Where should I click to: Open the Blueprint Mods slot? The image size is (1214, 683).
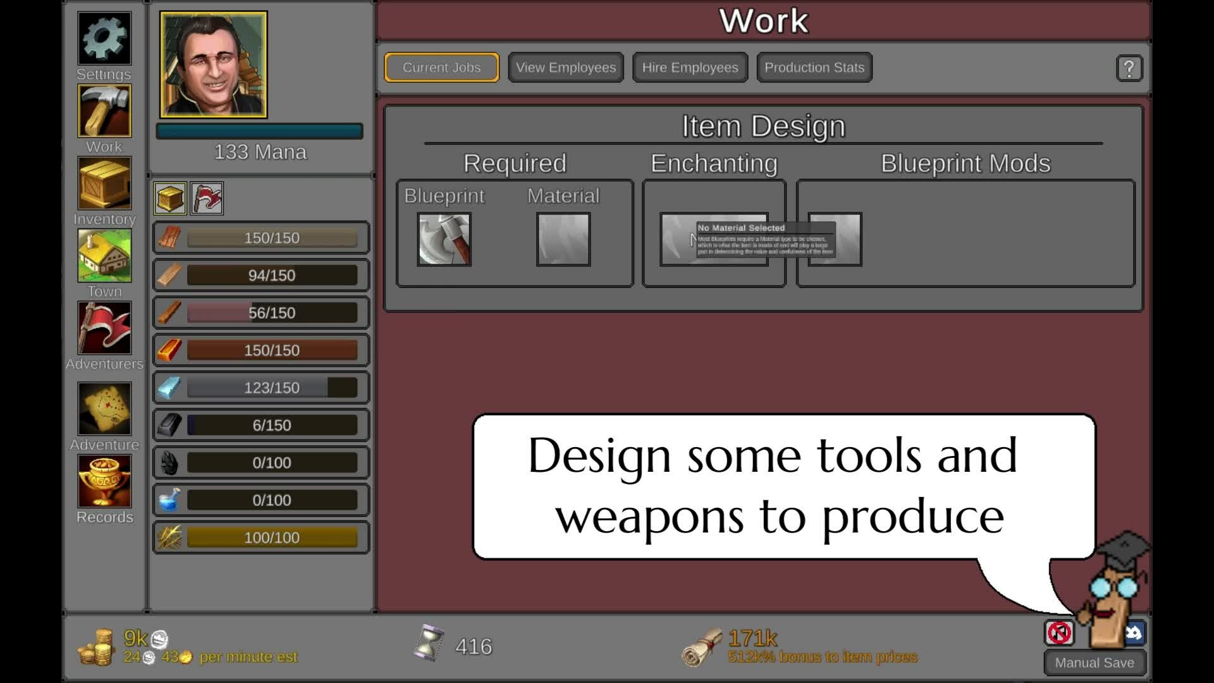tap(847, 239)
